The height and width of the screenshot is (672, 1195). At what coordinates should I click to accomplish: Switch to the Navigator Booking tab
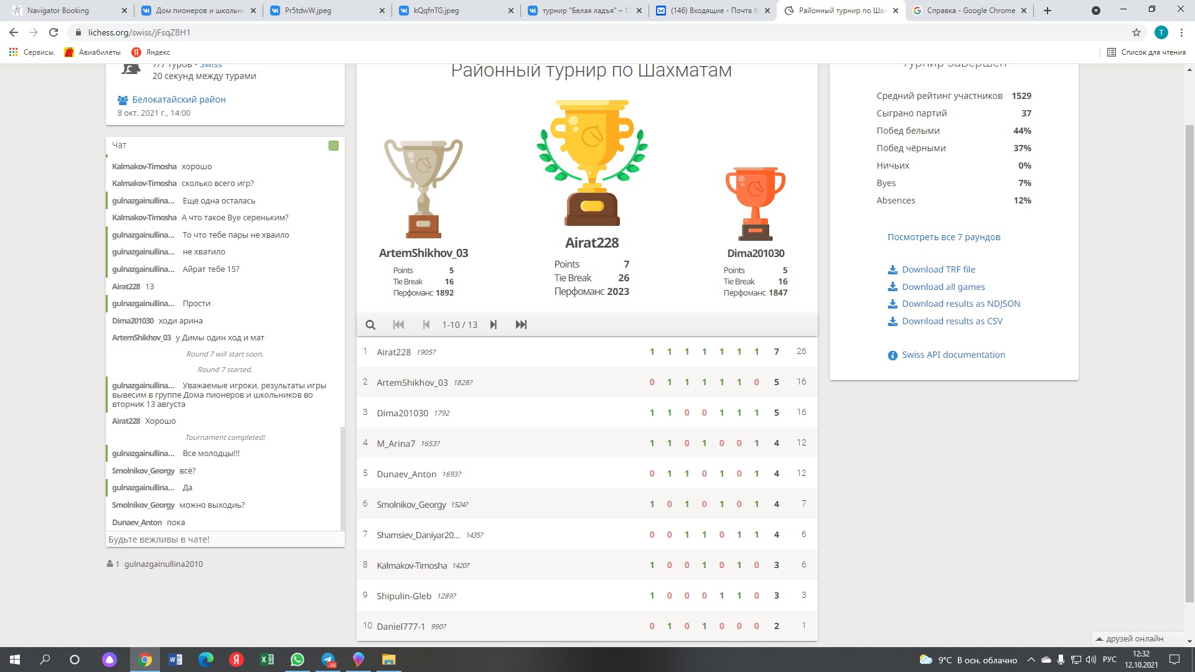[58, 11]
